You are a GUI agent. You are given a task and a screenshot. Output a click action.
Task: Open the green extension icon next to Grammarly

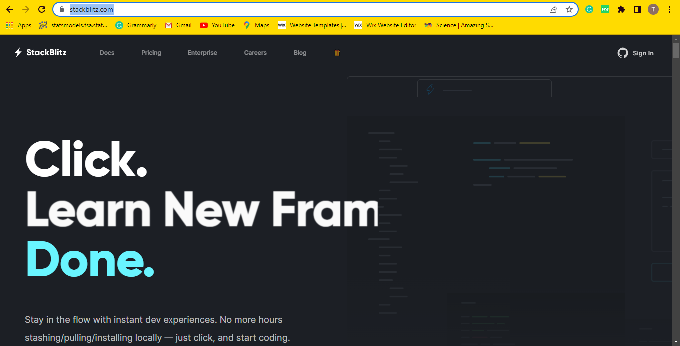pos(605,9)
